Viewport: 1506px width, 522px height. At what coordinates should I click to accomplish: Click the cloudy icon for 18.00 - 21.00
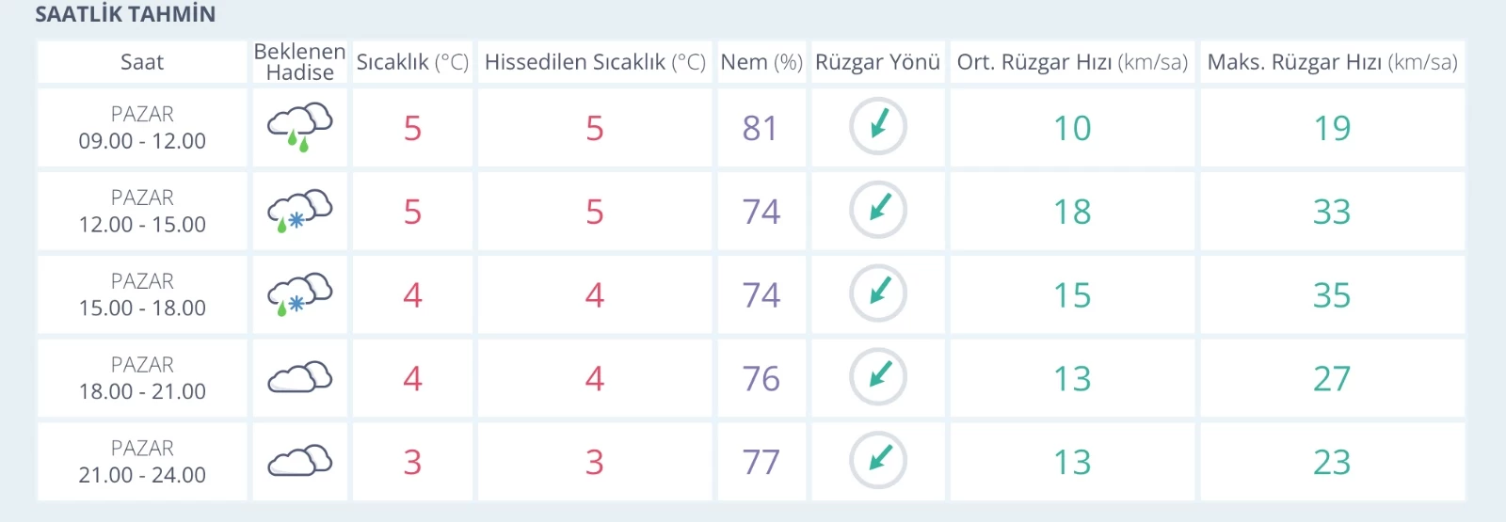pyautogui.click(x=300, y=377)
